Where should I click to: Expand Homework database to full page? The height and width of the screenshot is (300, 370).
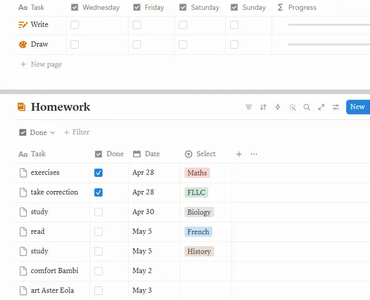pyautogui.click(x=321, y=107)
